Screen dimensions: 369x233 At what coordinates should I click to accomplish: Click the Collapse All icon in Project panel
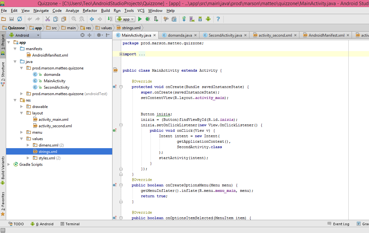[x=89, y=35]
